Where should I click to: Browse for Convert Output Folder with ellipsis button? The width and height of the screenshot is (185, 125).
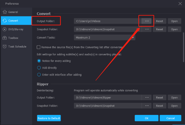click(x=147, y=21)
